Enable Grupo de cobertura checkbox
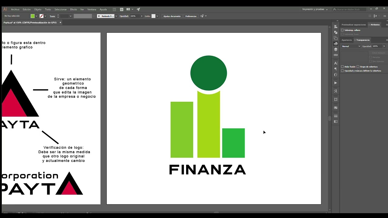The width and height of the screenshot is (388, 218). 358,67
